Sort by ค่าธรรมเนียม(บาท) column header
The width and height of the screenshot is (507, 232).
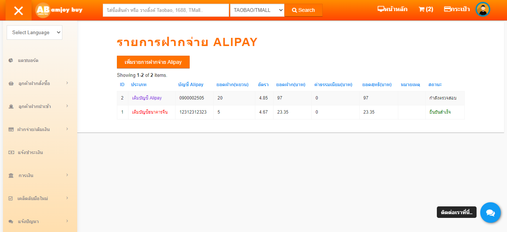(x=333, y=85)
